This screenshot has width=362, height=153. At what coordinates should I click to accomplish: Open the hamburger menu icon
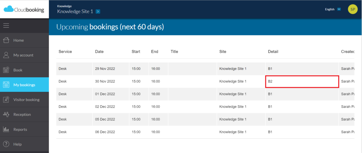[x=6, y=25]
